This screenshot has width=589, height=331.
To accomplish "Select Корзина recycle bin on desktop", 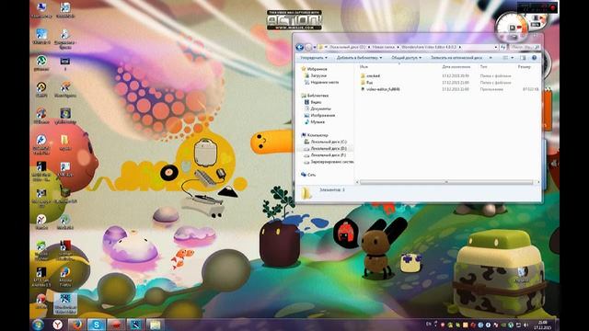I will (x=522, y=275).
